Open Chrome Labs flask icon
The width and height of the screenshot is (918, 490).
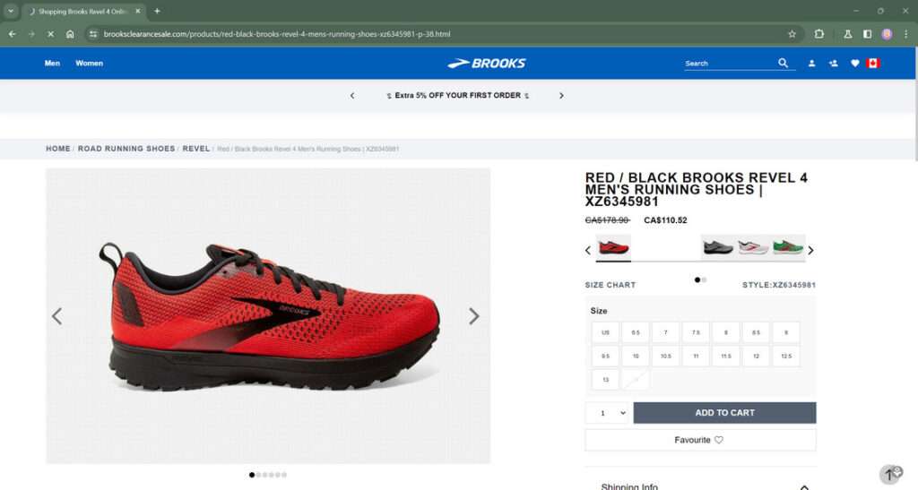point(847,34)
